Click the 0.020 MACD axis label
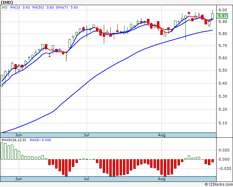The image size is (233, 187). point(224,150)
